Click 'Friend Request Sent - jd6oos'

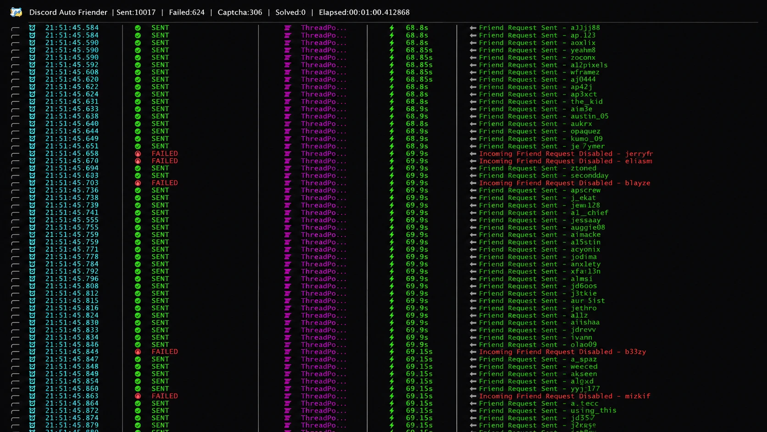pyautogui.click(x=538, y=286)
